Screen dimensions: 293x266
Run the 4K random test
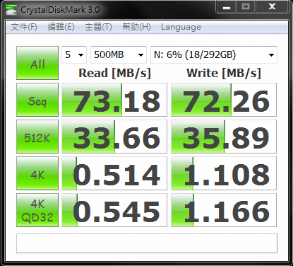[x=37, y=173]
